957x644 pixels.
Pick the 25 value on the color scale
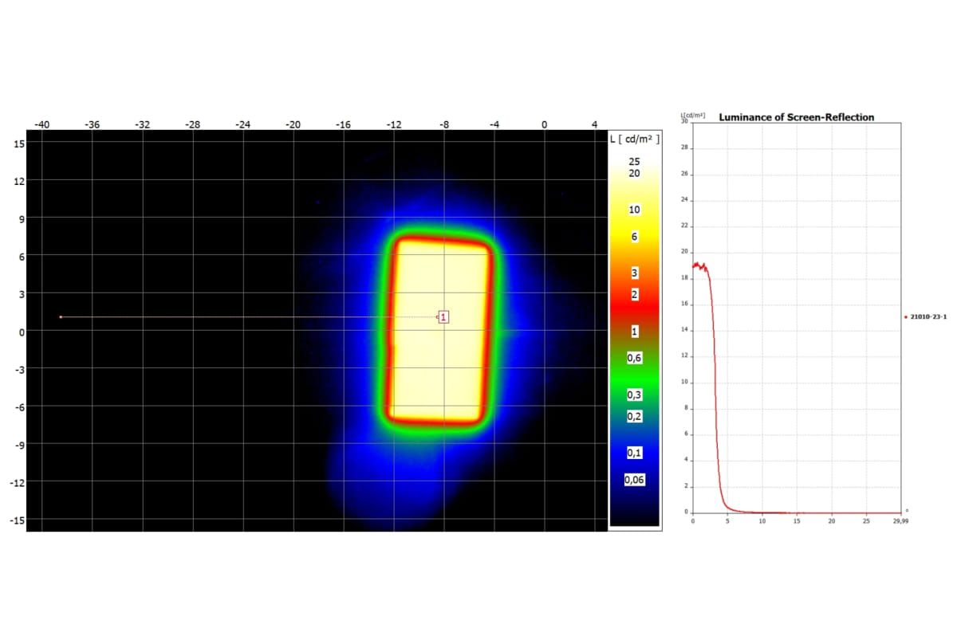tap(634, 161)
